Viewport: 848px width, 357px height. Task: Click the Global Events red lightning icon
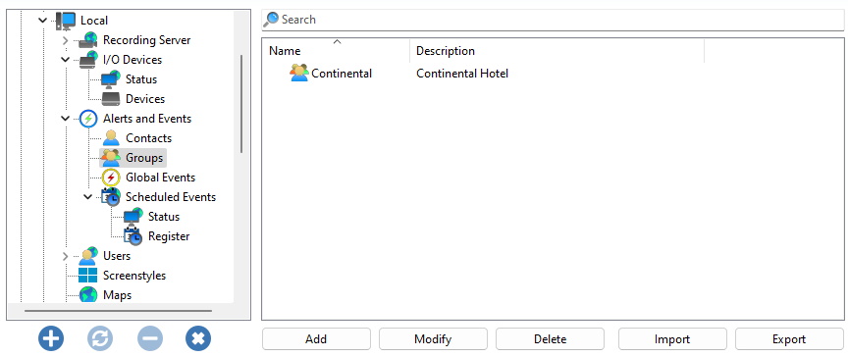111,178
